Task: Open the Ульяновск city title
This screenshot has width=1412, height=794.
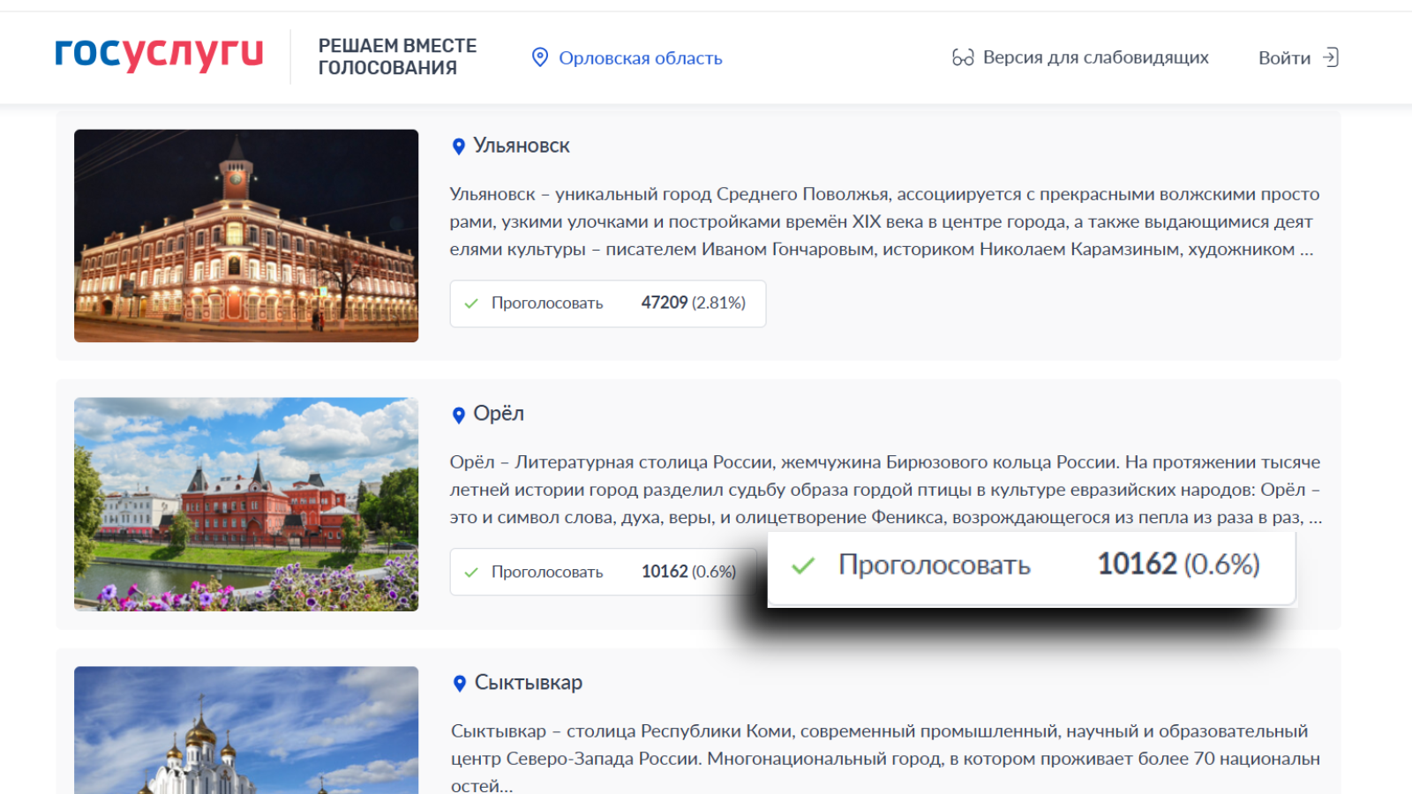Action: pyautogui.click(x=522, y=146)
